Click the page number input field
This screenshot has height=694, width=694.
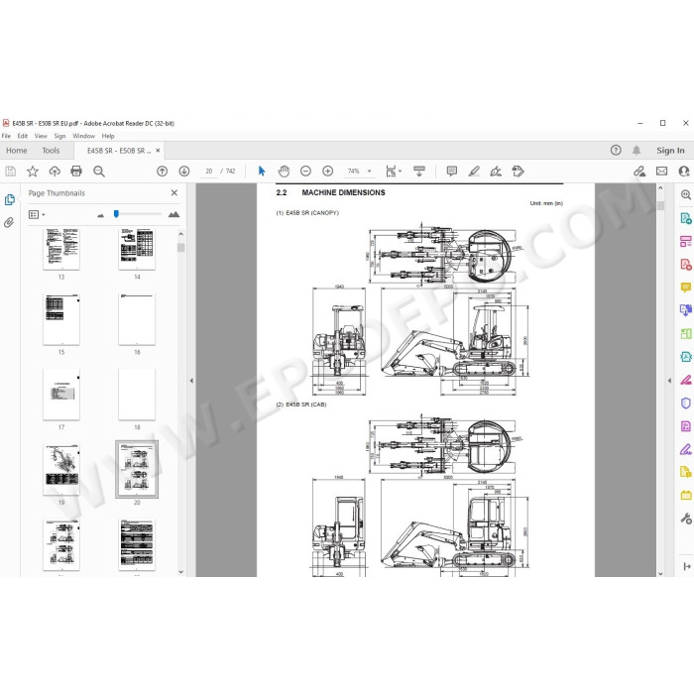pyautogui.click(x=209, y=171)
